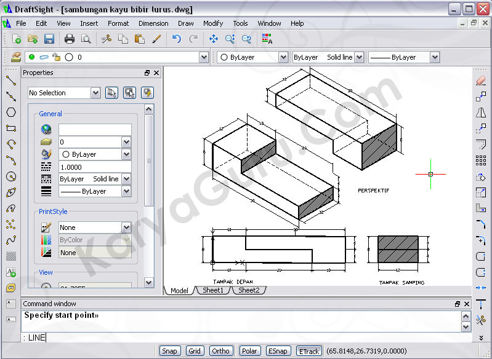Image resolution: width=492 pixels, height=359 pixels.
Task: Select the Polygon tool in left toolbar
Action: coord(10,112)
